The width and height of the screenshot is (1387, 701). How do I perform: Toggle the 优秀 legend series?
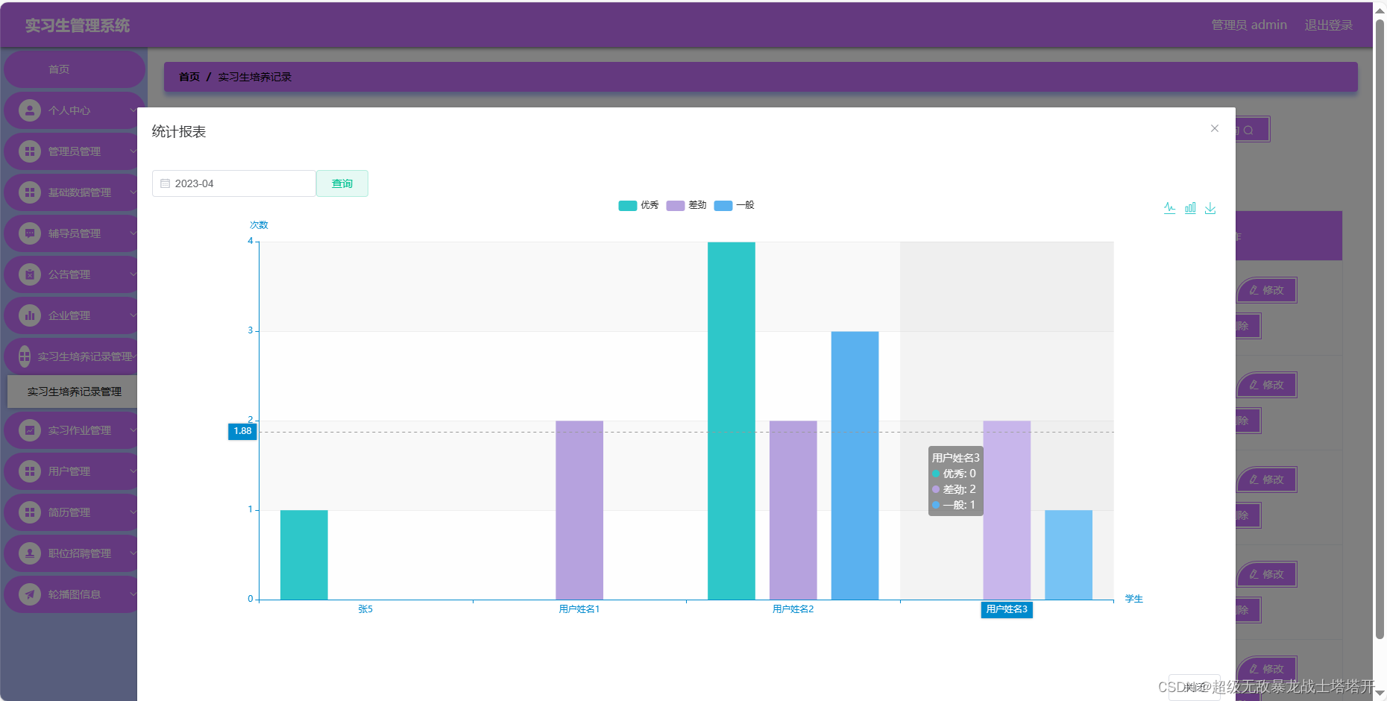[638, 205]
